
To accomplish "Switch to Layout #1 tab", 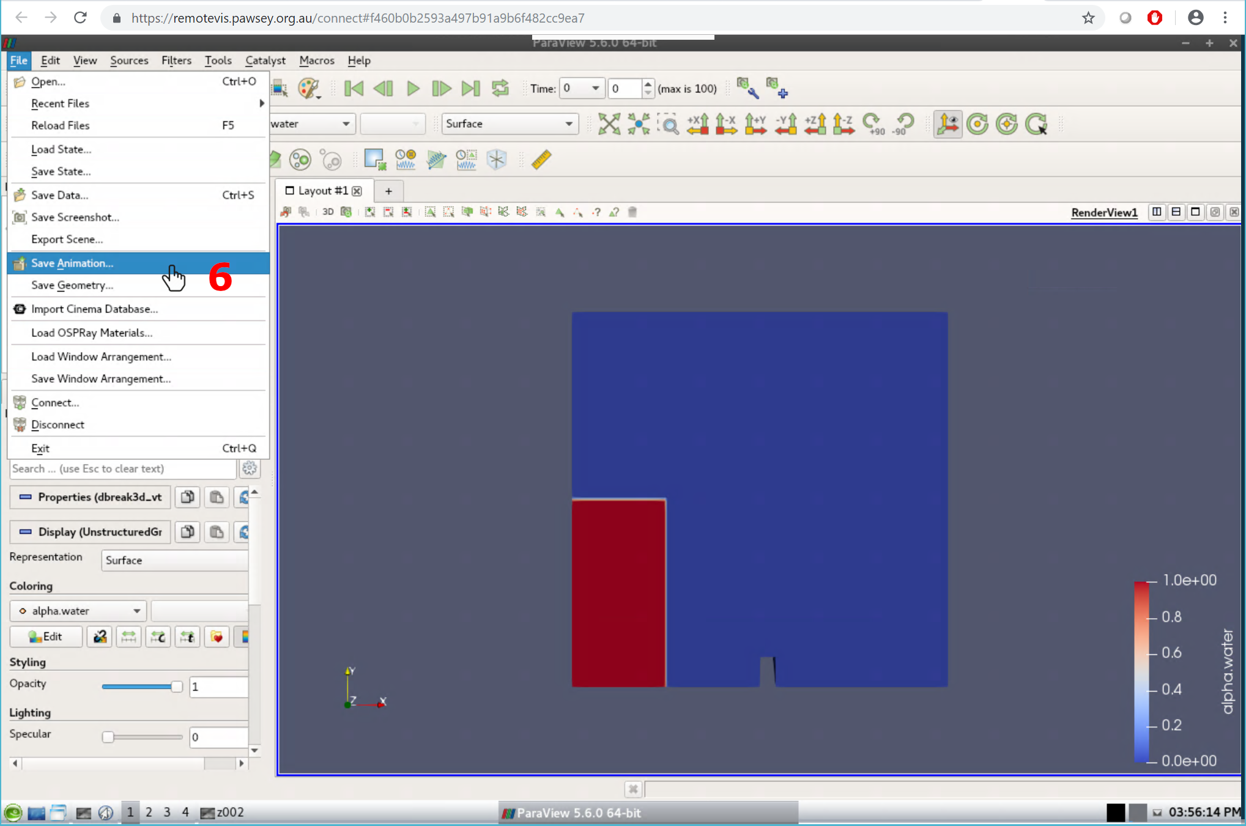I will tap(323, 191).
